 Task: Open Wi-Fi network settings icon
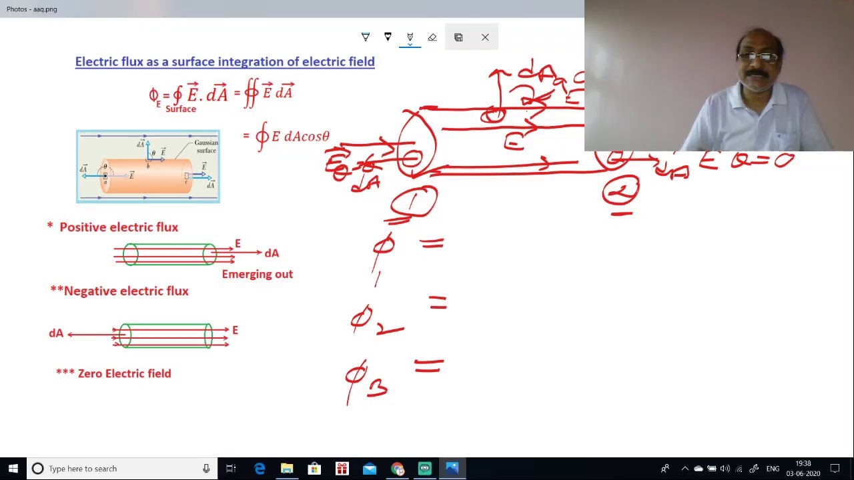(739, 469)
